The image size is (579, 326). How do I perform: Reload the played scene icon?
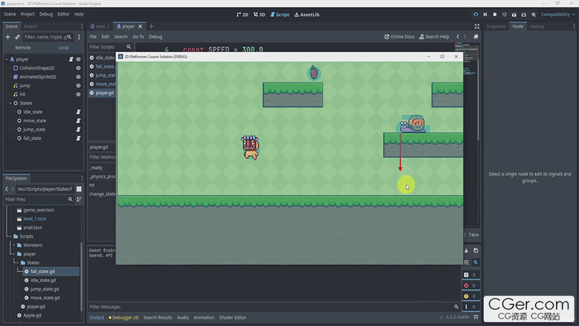(476, 14)
